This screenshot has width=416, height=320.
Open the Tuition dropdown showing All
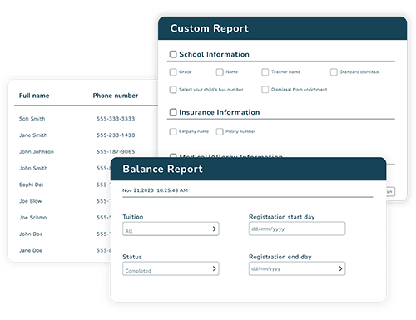click(x=171, y=229)
